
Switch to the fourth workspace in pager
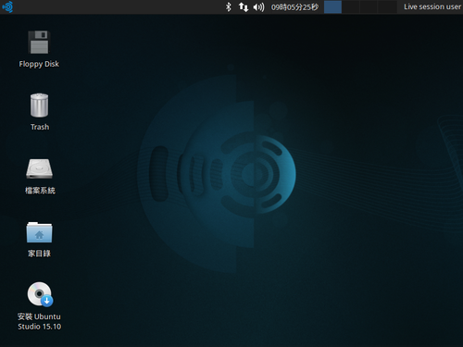387,6
